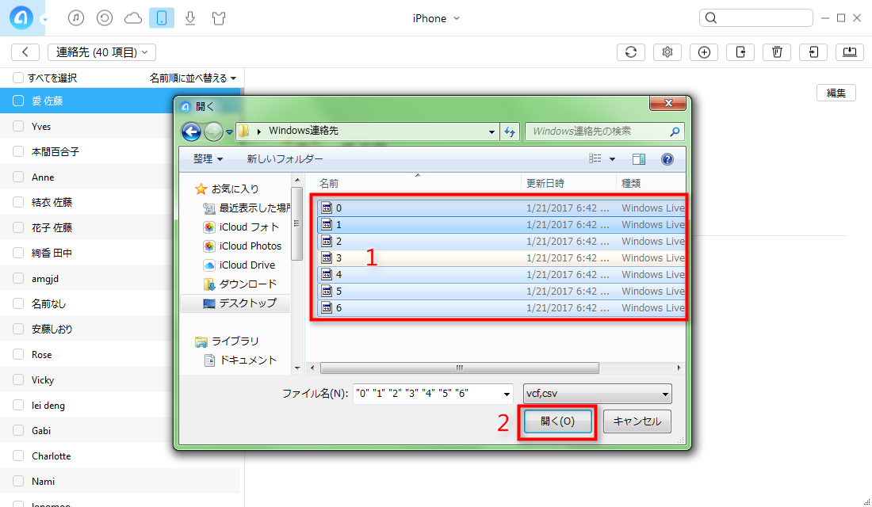Screen dimensions: 872x507
Task: Click the sidebar vertical scrollbar thumb
Action: 297,223
